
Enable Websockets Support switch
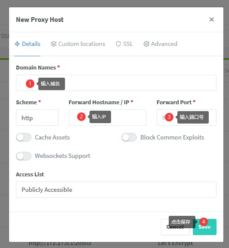point(24,156)
